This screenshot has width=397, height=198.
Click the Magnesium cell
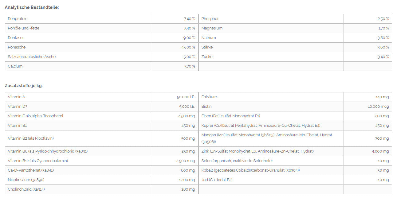tap(271, 28)
